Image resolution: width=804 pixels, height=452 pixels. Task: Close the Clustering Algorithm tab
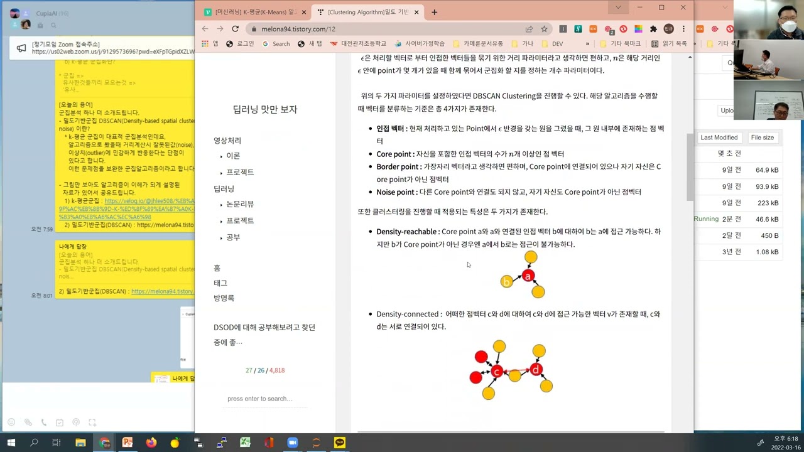pos(418,12)
